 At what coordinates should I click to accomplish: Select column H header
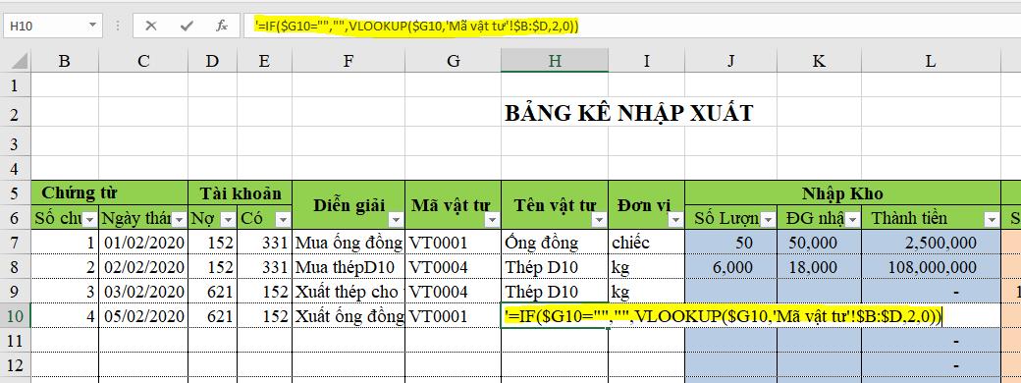pyautogui.click(x=555, y=61)
